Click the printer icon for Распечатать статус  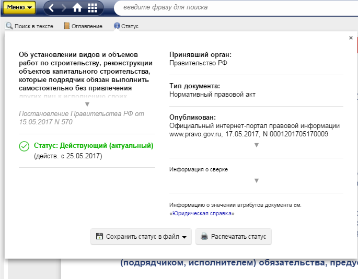[204, 237]
